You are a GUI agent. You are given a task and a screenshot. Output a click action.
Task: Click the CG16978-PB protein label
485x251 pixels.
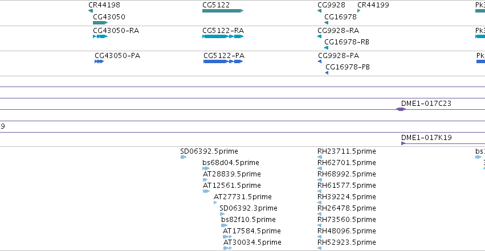click(348, 67)
